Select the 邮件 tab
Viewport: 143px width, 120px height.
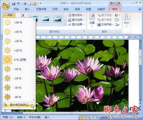66,9
